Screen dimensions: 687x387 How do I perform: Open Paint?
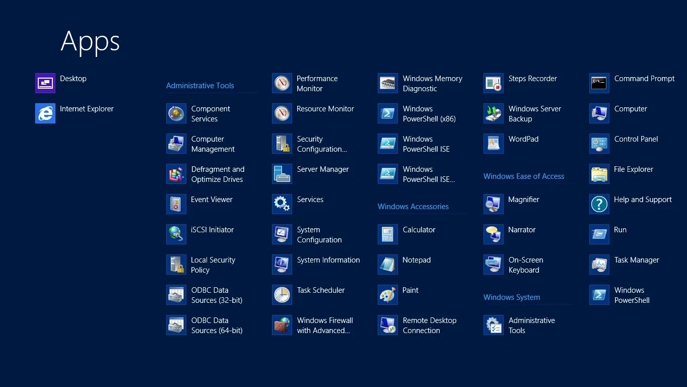click(x=409, y=290)
